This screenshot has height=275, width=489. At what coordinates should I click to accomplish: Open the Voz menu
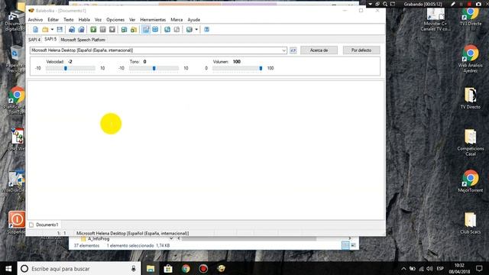(98, 20)
